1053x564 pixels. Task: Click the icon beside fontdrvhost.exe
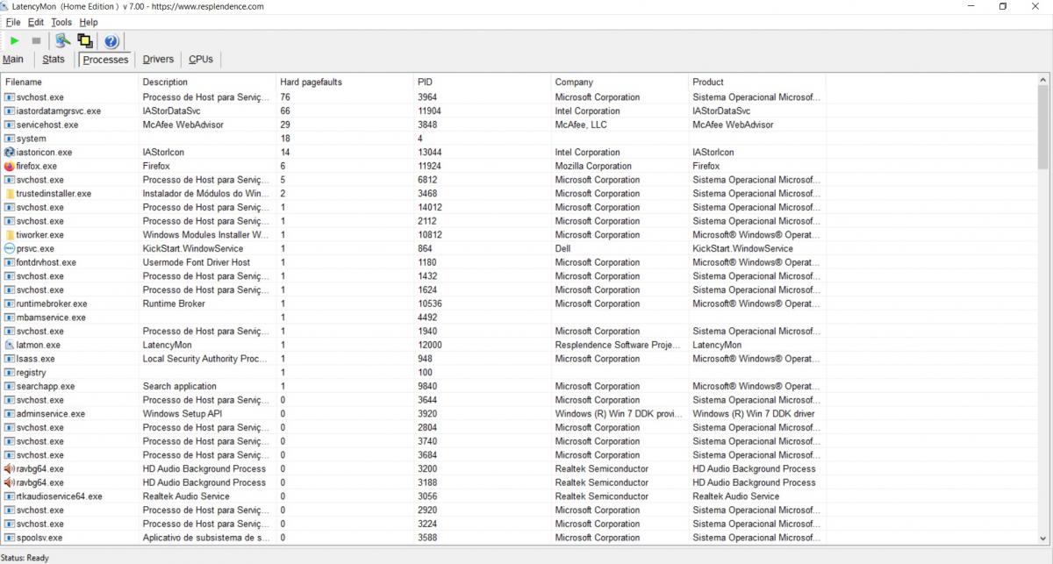pyautogui.click(x=10, y=262)
